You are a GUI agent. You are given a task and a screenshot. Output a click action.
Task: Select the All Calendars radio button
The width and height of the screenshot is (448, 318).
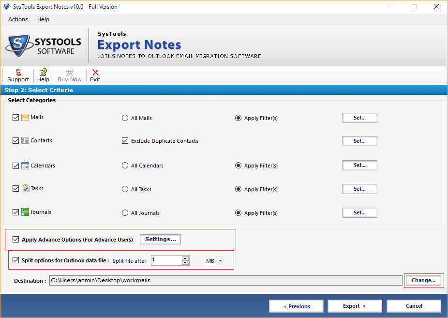125,166
